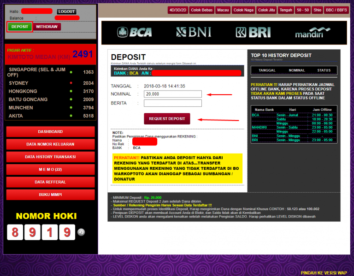The width and height of the screenshot is (354, 276).
Task: Open the BBC / BBFS tab
Action: (336, 10)
